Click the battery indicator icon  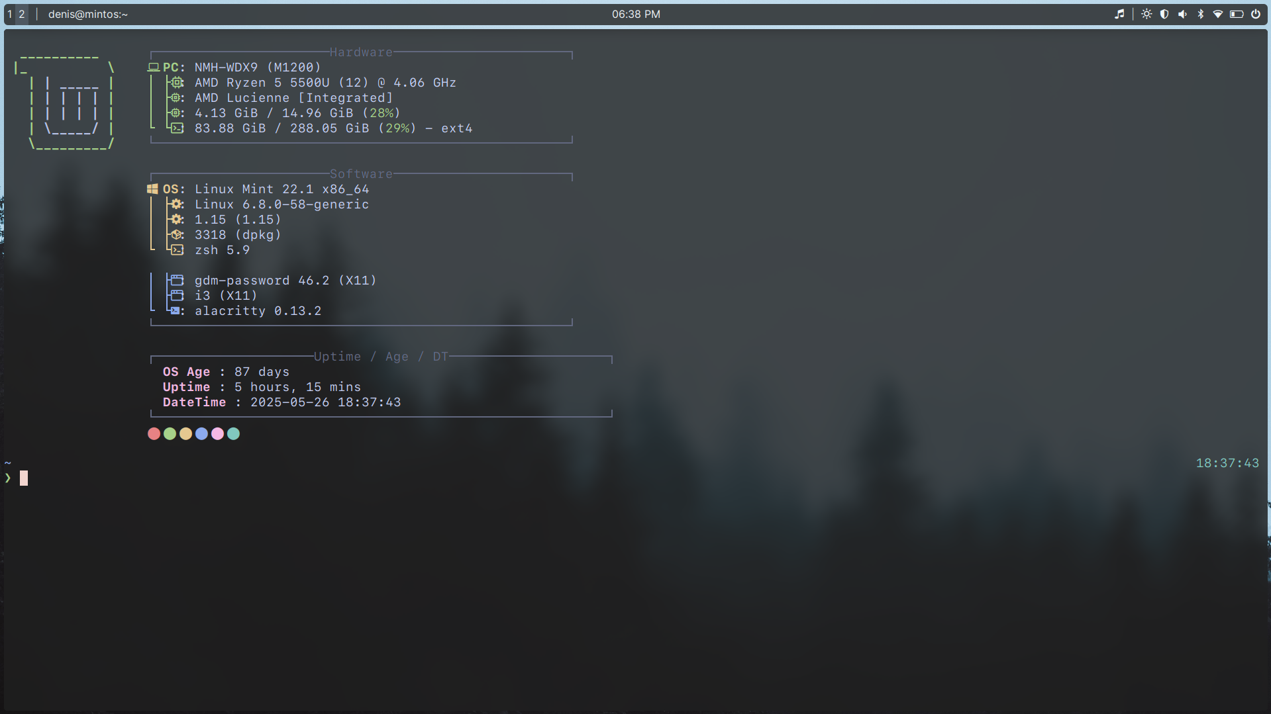click(x=1237, y=14)
